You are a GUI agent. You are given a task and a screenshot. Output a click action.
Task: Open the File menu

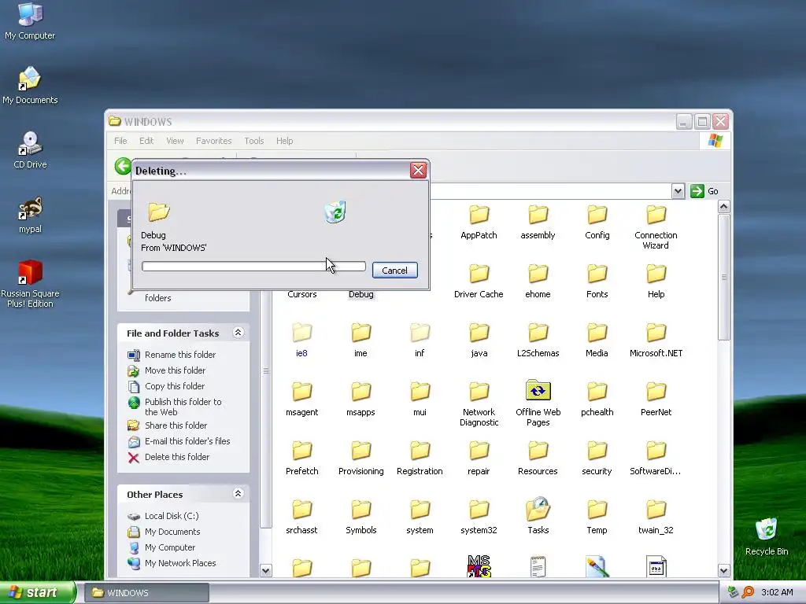(120, 141)
